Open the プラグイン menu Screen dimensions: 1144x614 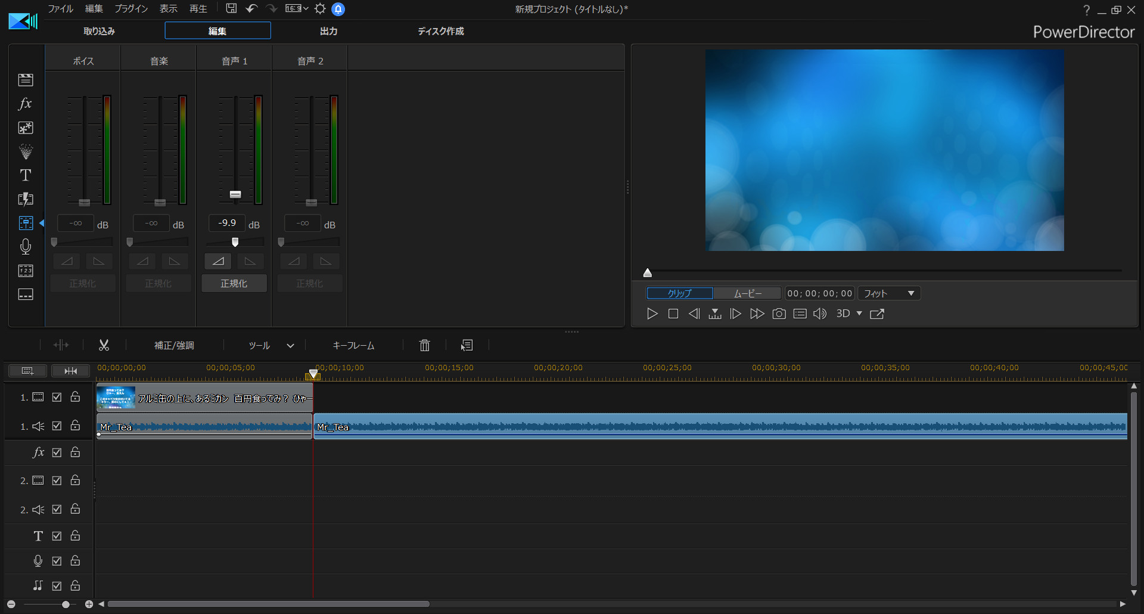pyautogui.click(x=131, y=9)
